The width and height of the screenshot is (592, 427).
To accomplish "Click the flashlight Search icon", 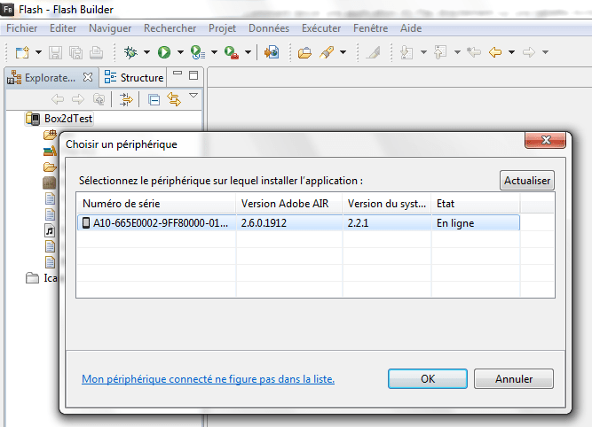I will pyautogui.click(x=327, y=52).
